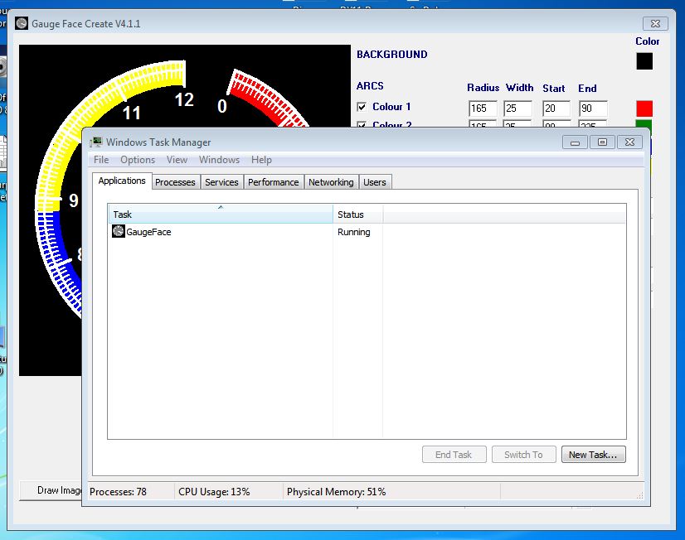This screenshot has width=685, height=540.
Task: Click the End Task button
Action: point(454,455)
